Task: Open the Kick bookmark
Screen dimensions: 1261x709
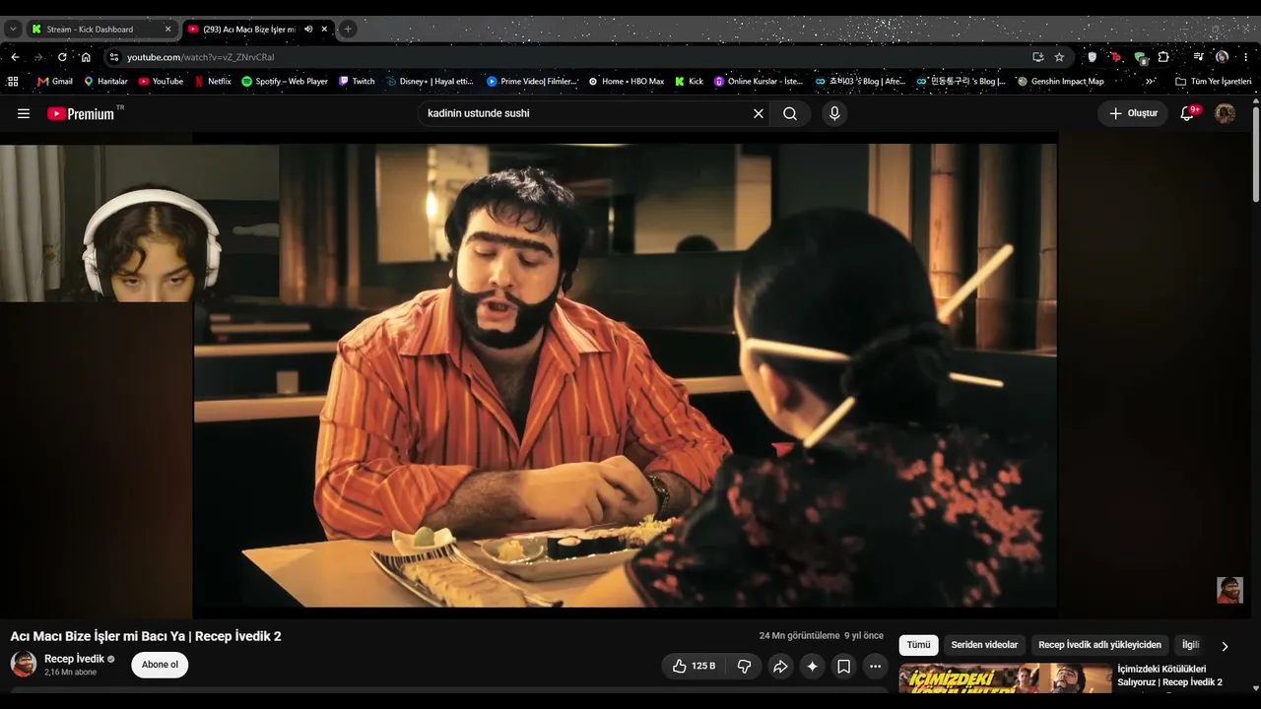Action: [x=689, y=81]
